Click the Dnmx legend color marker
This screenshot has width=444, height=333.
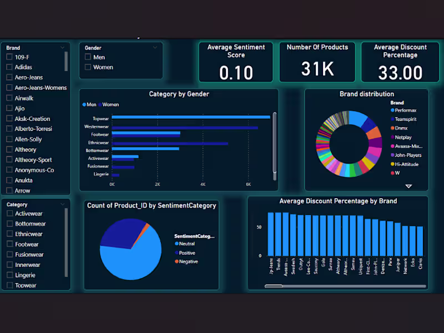click(x=392, y=128)
